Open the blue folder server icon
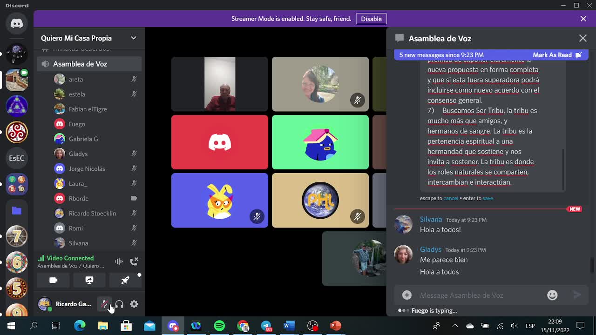The height and width of the screenshot is (335, 596). (x=17, y=211)
